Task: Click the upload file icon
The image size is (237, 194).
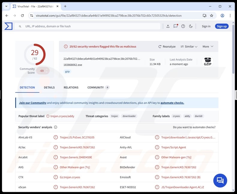Action: [x=168, y=26]
